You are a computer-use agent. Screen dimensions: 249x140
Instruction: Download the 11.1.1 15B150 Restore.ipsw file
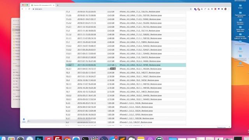[140, 38]
